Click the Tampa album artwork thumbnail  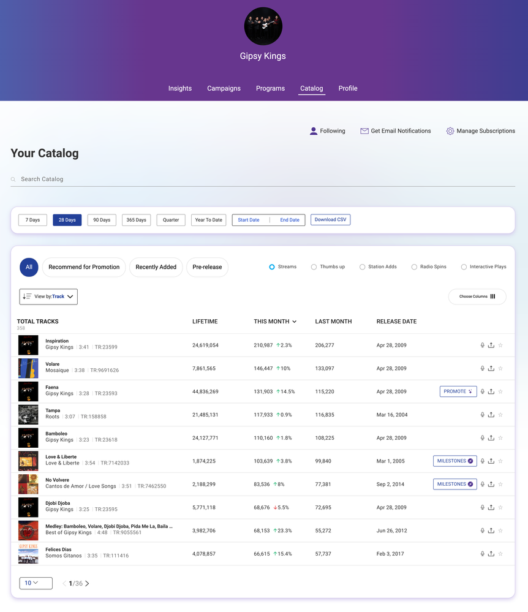coord(28,415)
